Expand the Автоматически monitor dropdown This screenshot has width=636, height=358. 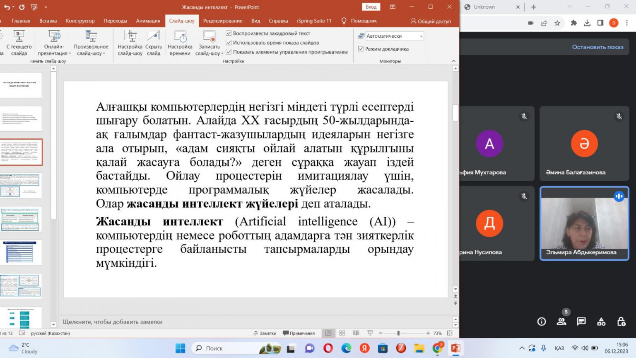point(421,36)
